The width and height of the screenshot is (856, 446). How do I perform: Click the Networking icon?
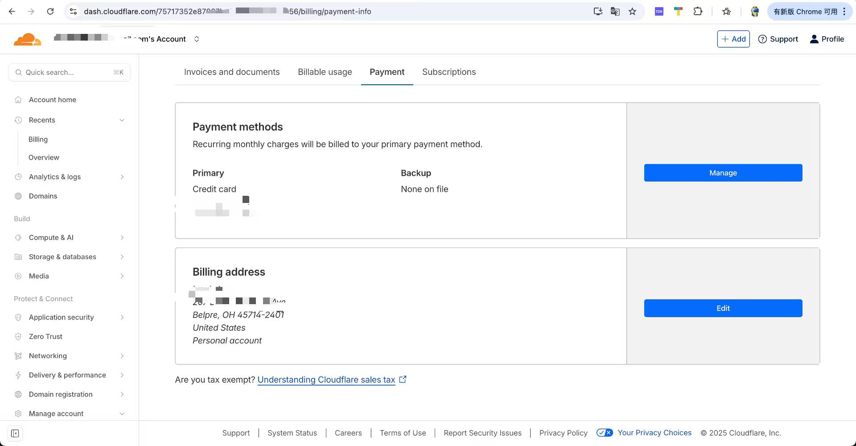[18, 356]
